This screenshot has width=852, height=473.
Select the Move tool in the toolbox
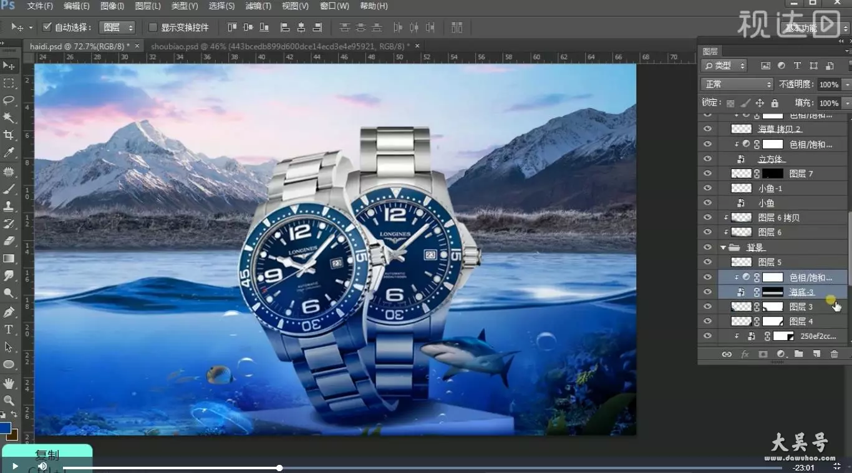pyautogui.click(x=9, y=66)
